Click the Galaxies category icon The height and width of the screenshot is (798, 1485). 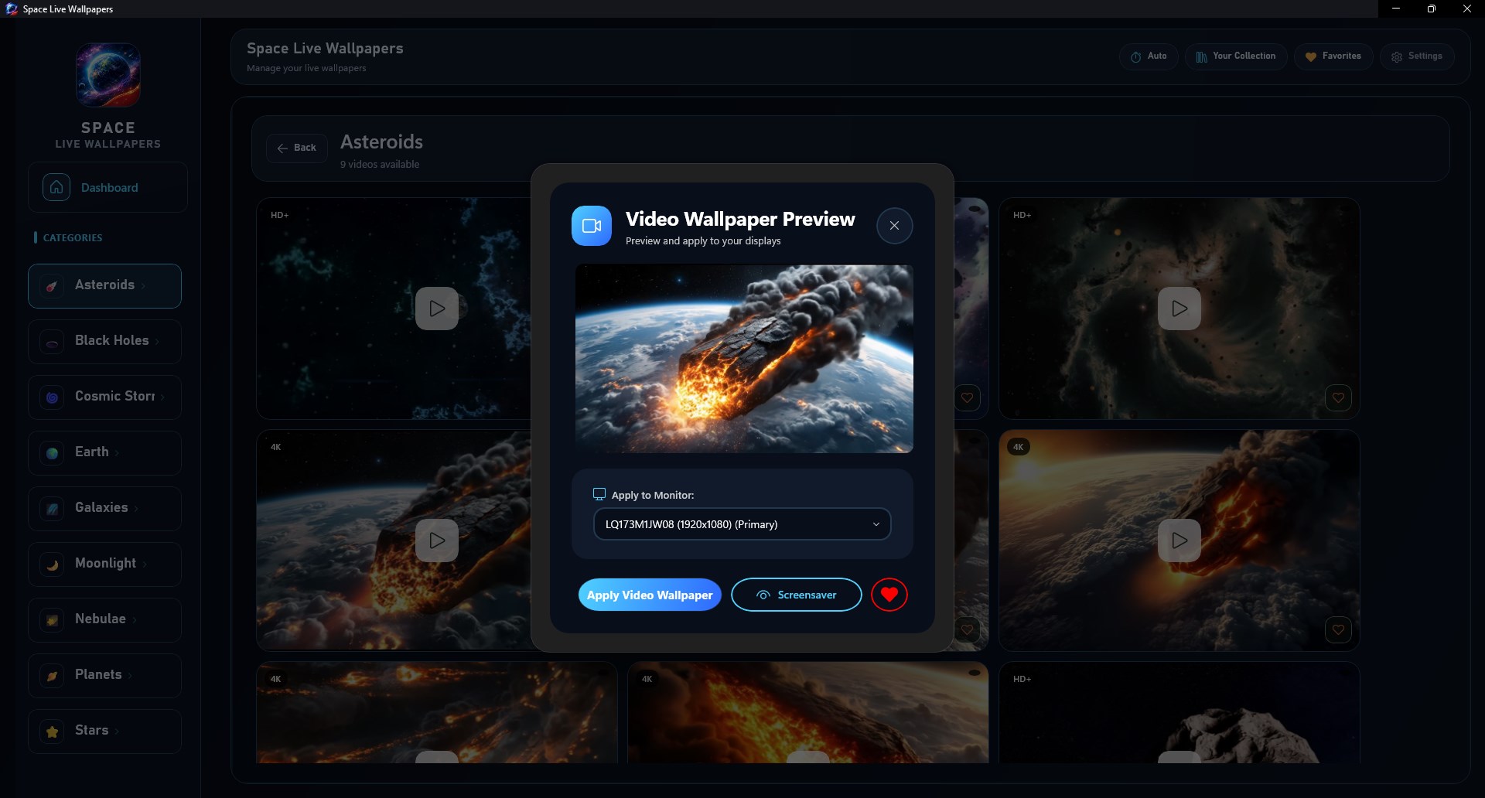point(52,509)
